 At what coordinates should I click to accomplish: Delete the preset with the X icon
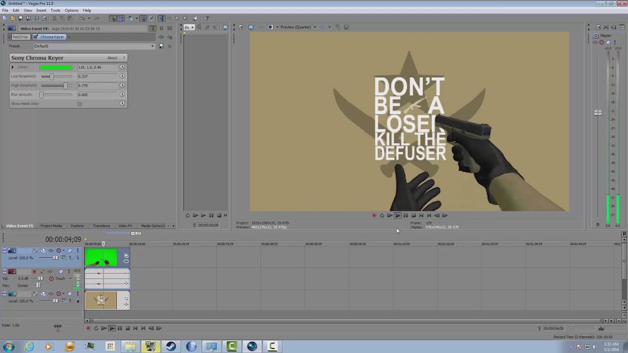[170, 46]
